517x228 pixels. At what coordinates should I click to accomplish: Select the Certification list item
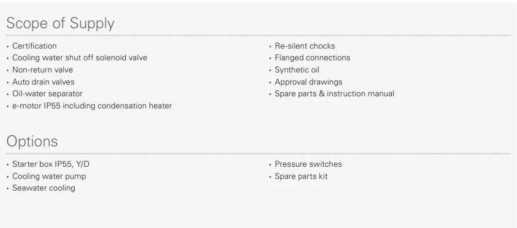click(x=34, y=46)
